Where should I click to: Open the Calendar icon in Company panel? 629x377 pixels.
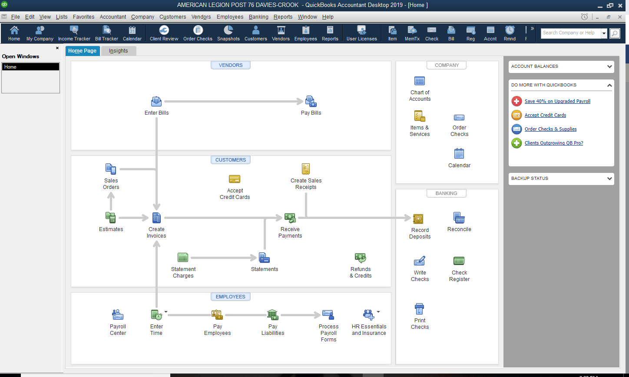click(x=459, y=154)
